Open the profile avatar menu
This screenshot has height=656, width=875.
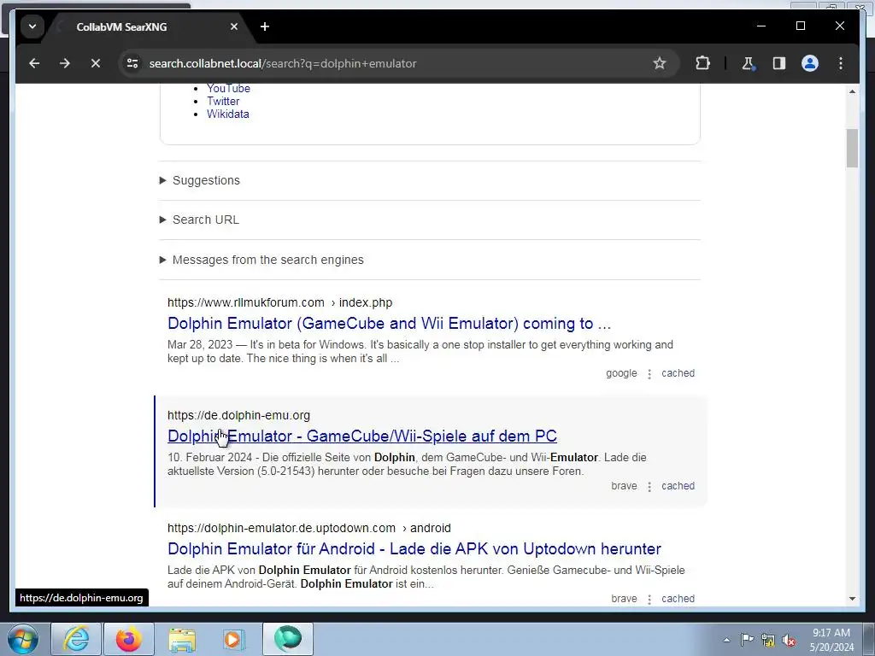(x=810, y=63)
